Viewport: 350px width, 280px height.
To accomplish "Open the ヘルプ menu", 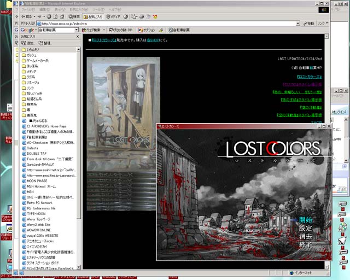I will tap(115, 10).
